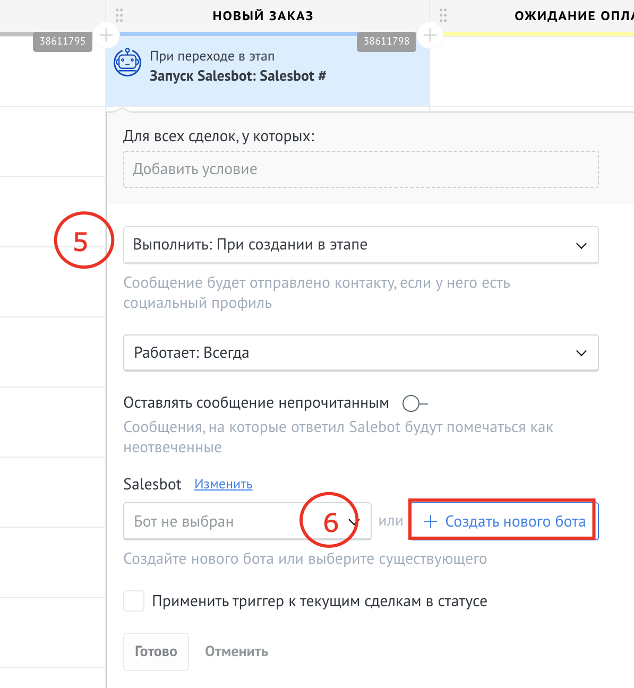Screen dimensions: 634x688
Task: Open the Выполнить: При создании в этапе dropdown
Action: click(361, 245)
